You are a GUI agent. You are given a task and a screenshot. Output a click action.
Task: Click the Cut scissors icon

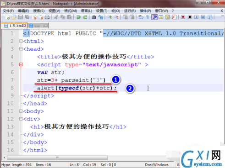click(56, 17)
